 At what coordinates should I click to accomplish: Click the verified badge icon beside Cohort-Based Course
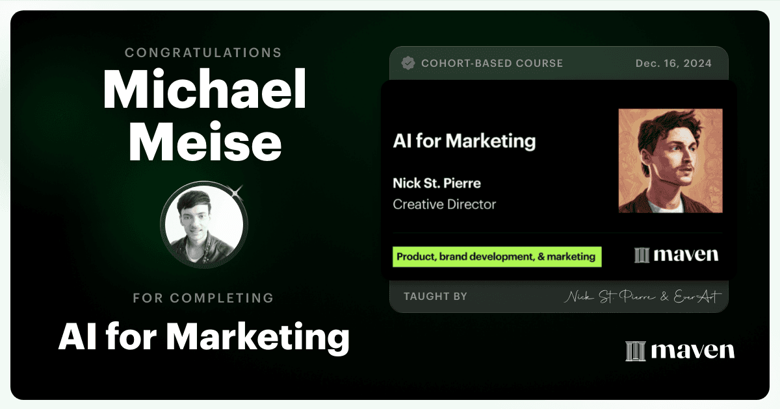pos(408,64)
